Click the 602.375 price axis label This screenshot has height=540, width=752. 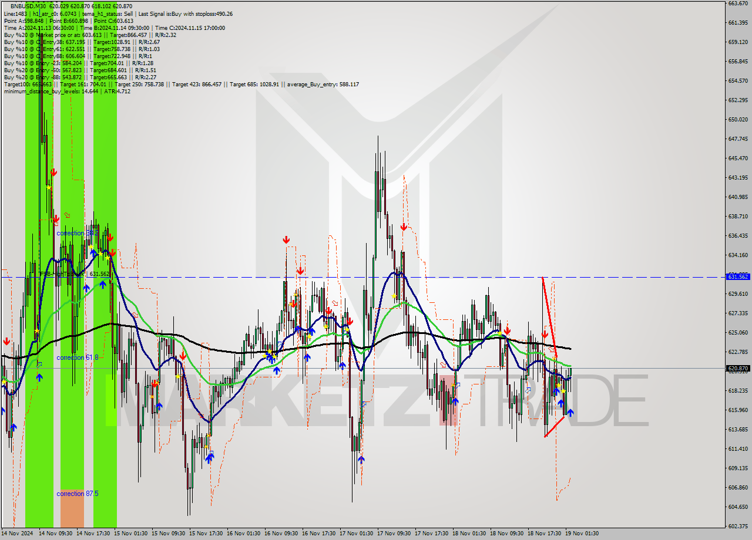tap(737, 526)
